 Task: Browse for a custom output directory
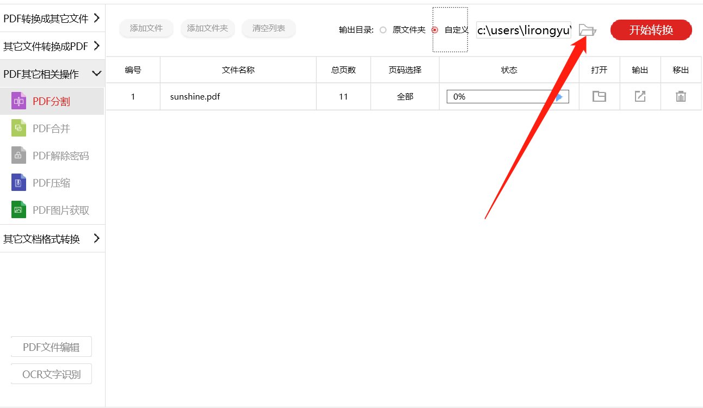point(587,30)
